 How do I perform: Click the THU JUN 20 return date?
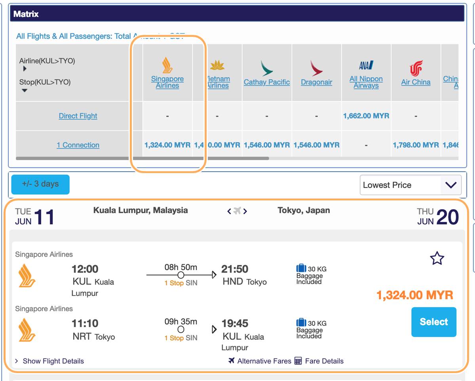(x=438, y=217)
